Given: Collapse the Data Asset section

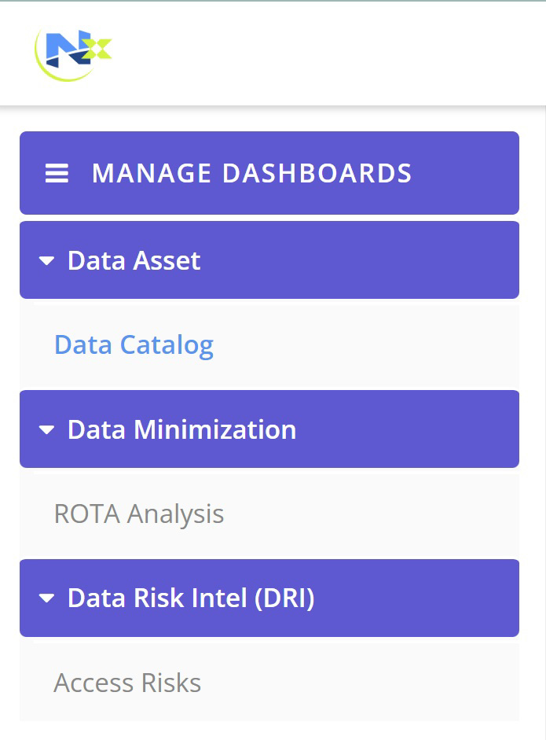Looking at the screenshot, I should (269, 260).
